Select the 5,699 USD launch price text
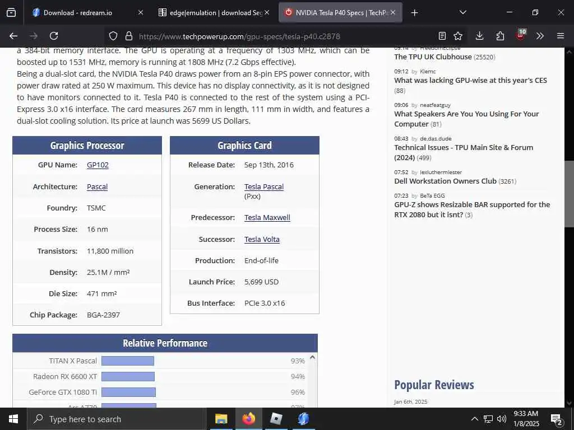 [261, 282]
